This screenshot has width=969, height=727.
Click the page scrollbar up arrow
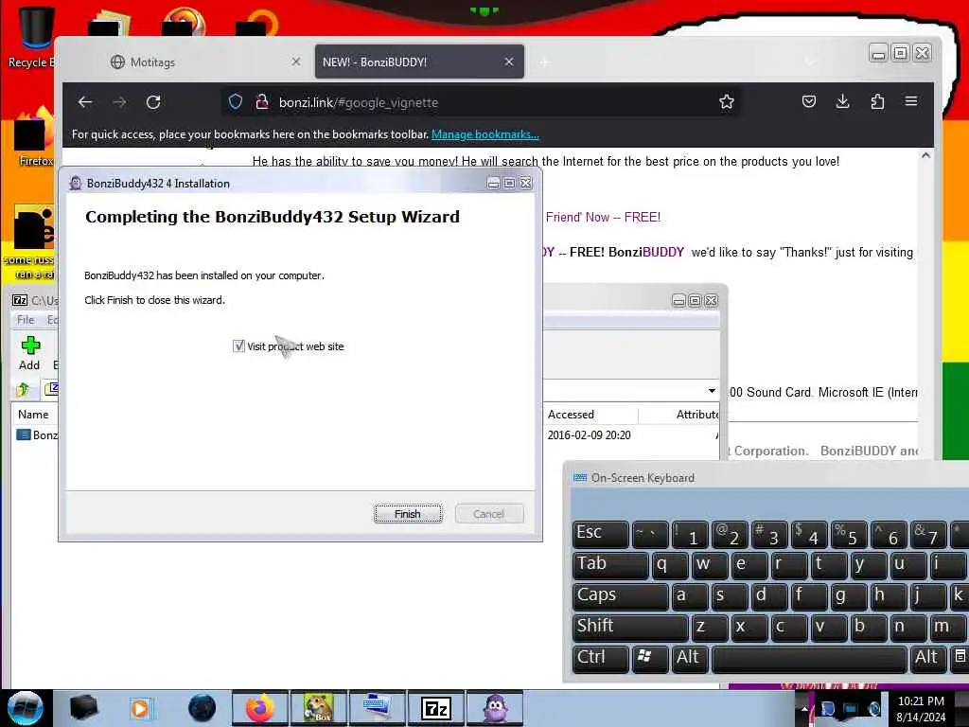925,156
